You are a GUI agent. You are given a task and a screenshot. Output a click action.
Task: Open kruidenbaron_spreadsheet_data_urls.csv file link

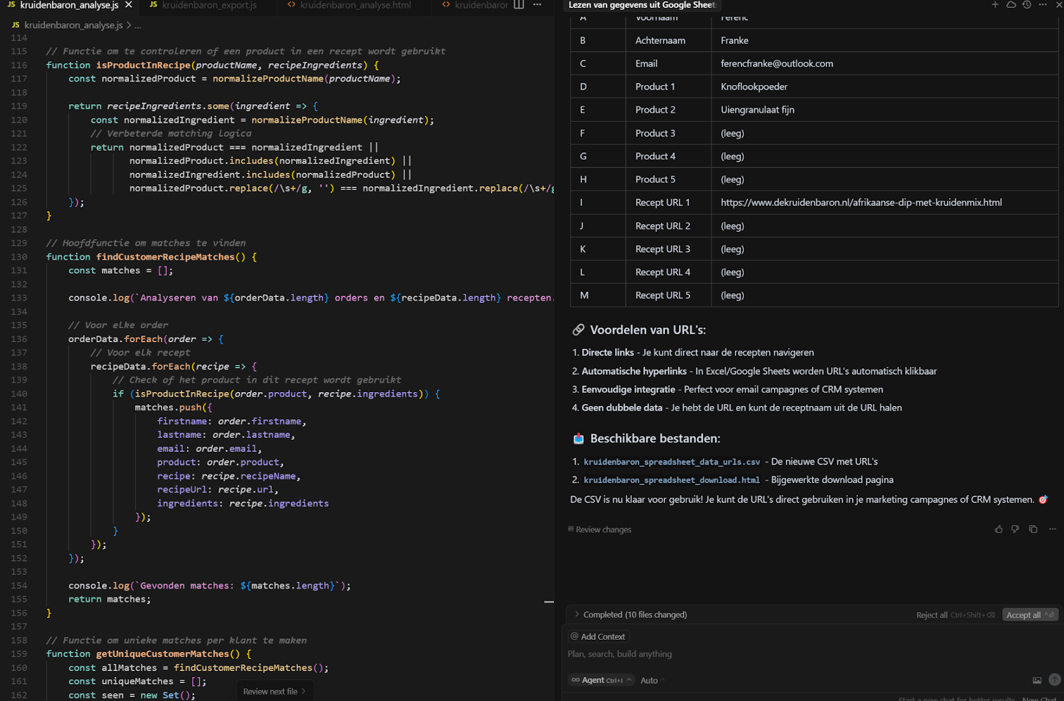[672, 462]
